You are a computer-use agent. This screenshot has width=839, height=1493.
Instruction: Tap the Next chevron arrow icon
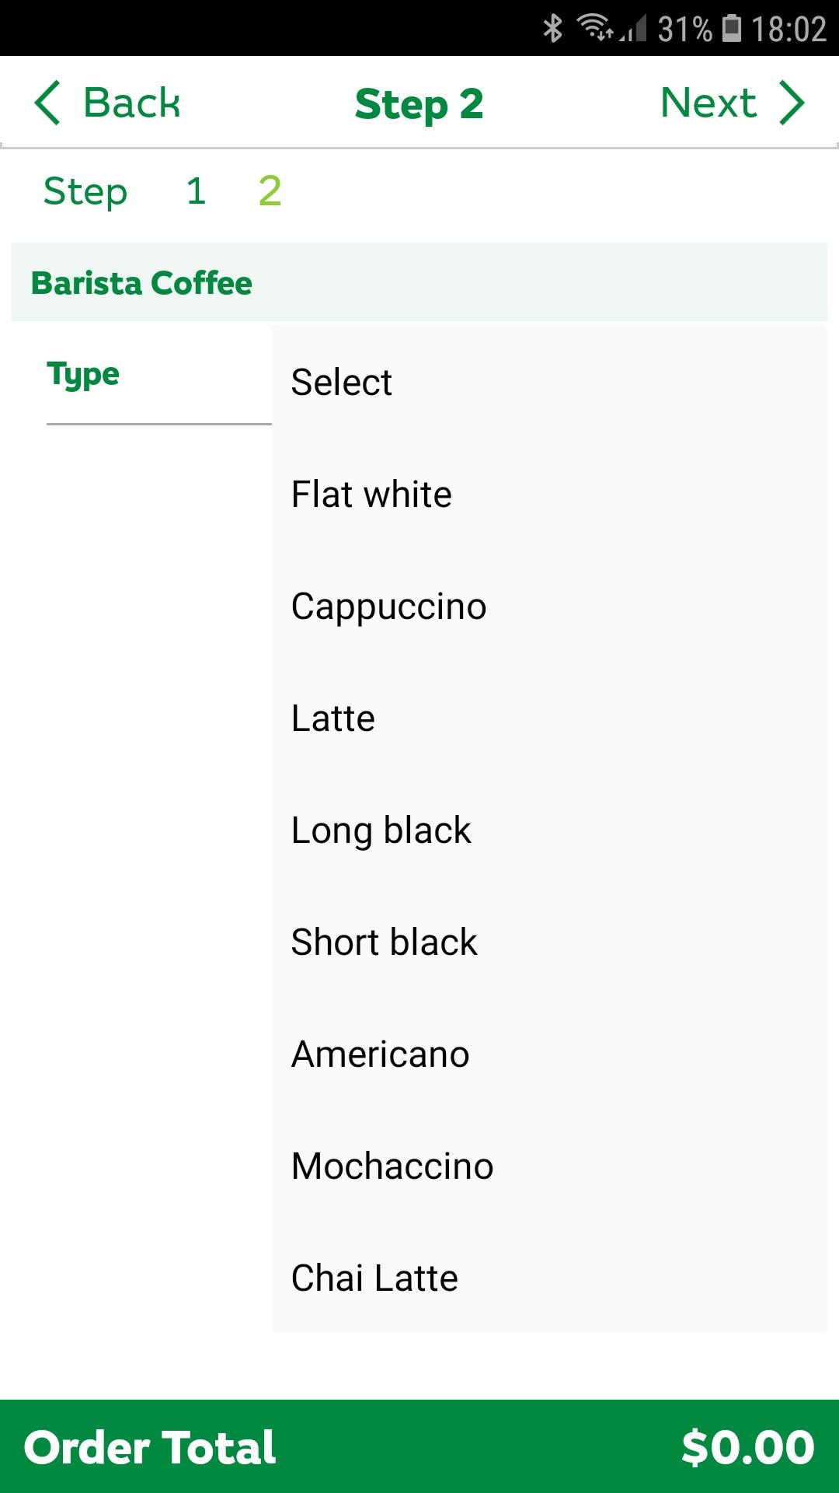[792, 103]
